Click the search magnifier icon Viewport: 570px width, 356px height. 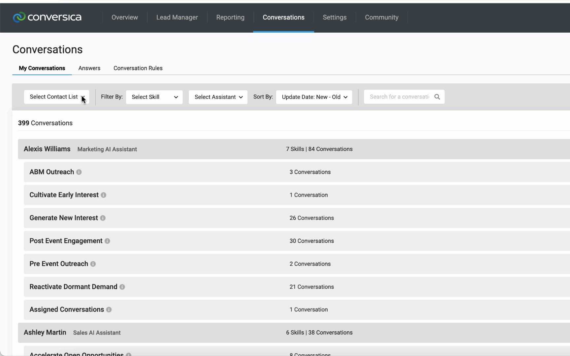437,97
